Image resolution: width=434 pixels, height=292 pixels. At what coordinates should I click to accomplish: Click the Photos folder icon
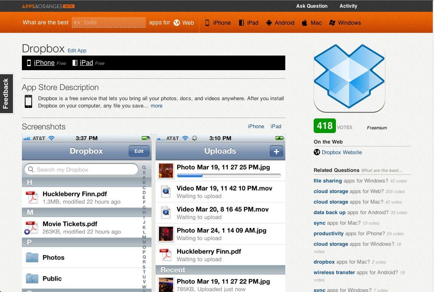click(x=32, y=258)
